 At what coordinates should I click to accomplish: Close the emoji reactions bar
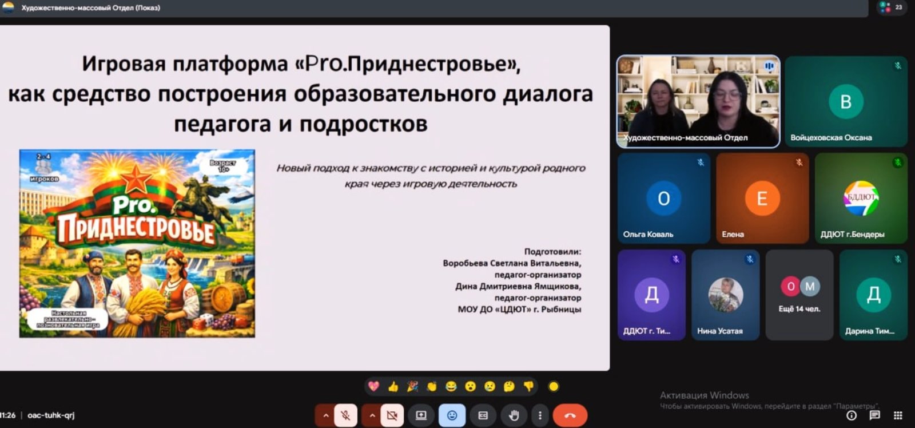(452, 415)
